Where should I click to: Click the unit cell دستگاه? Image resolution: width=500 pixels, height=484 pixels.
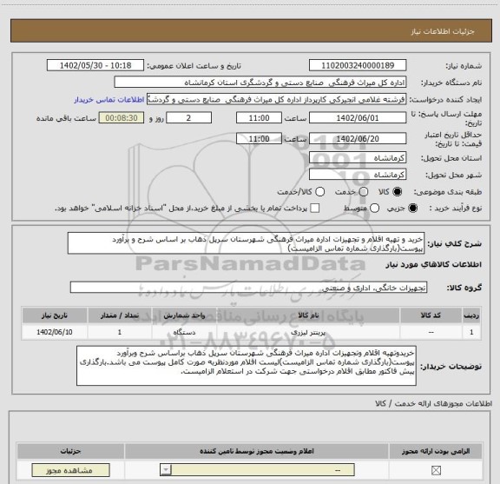click(184, 332)
